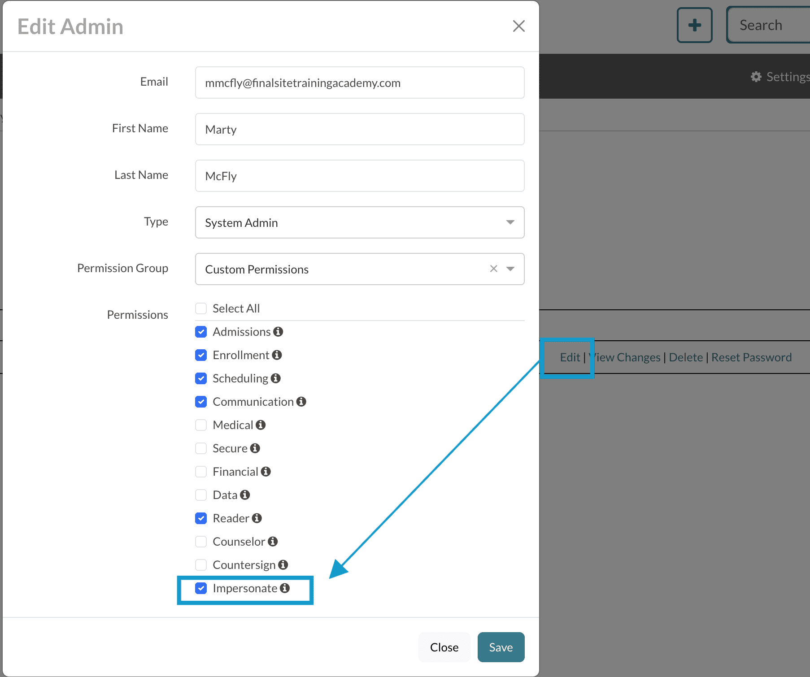Click the Delete link for the admin
This screenshot has width=810, height=677.
point(686,357)
